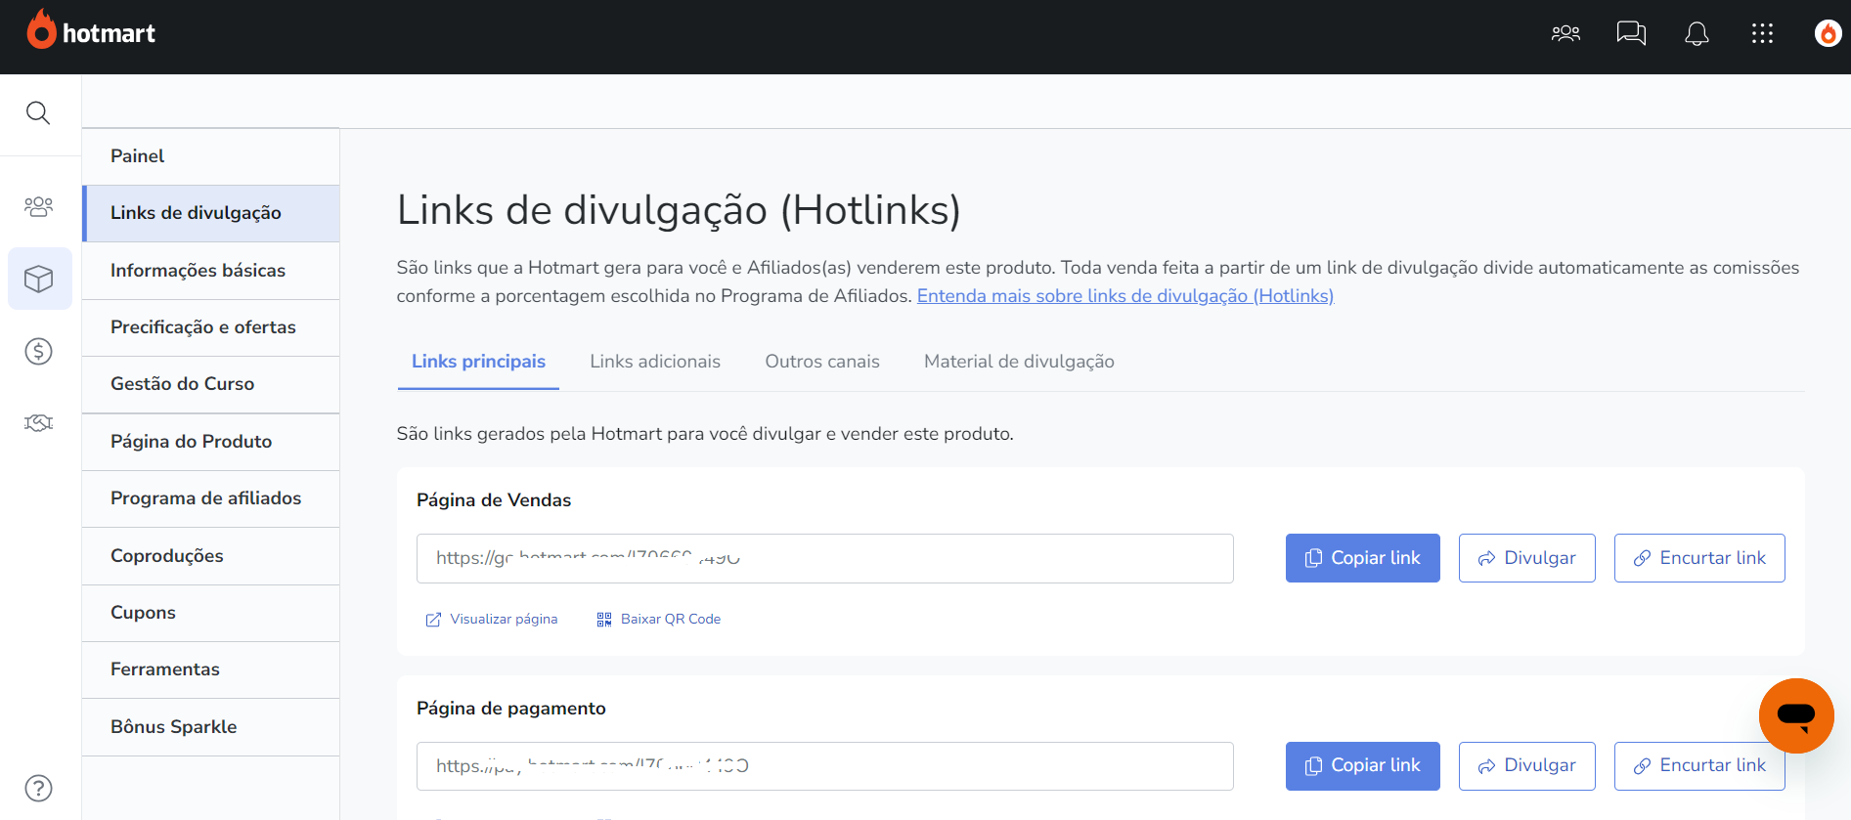Open the chat messages icon in header
Viewport: 1851px width, 820px height.
(x=1631, y=33)
